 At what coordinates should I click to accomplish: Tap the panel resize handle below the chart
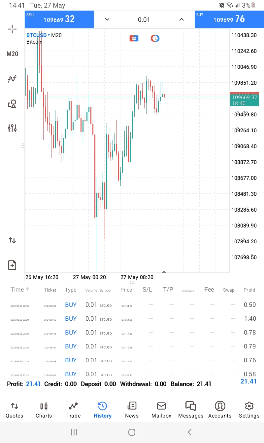click(x=132, y=283)
